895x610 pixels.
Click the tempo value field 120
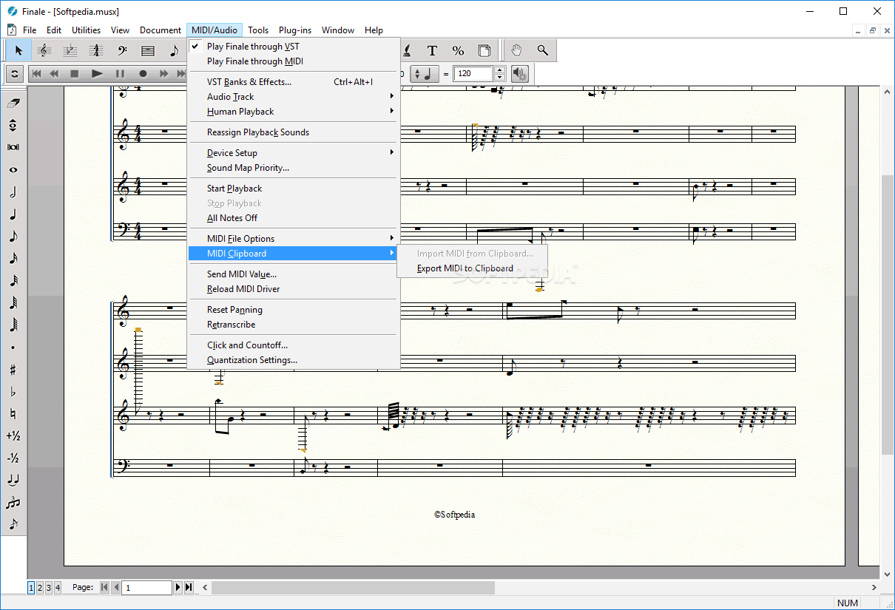[473, 74]
